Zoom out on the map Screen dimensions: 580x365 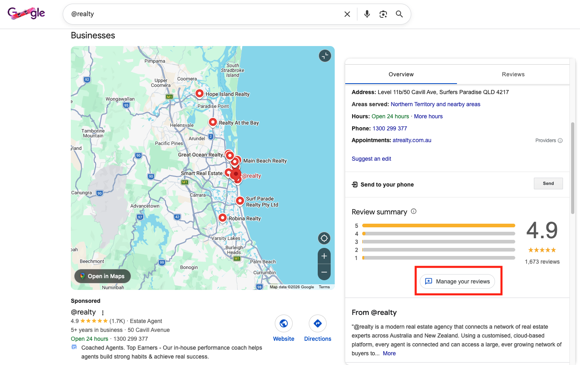(324, 272)
